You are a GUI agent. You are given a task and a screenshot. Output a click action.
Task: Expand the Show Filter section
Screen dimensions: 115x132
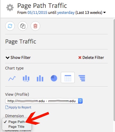click(x=18, y=58)
